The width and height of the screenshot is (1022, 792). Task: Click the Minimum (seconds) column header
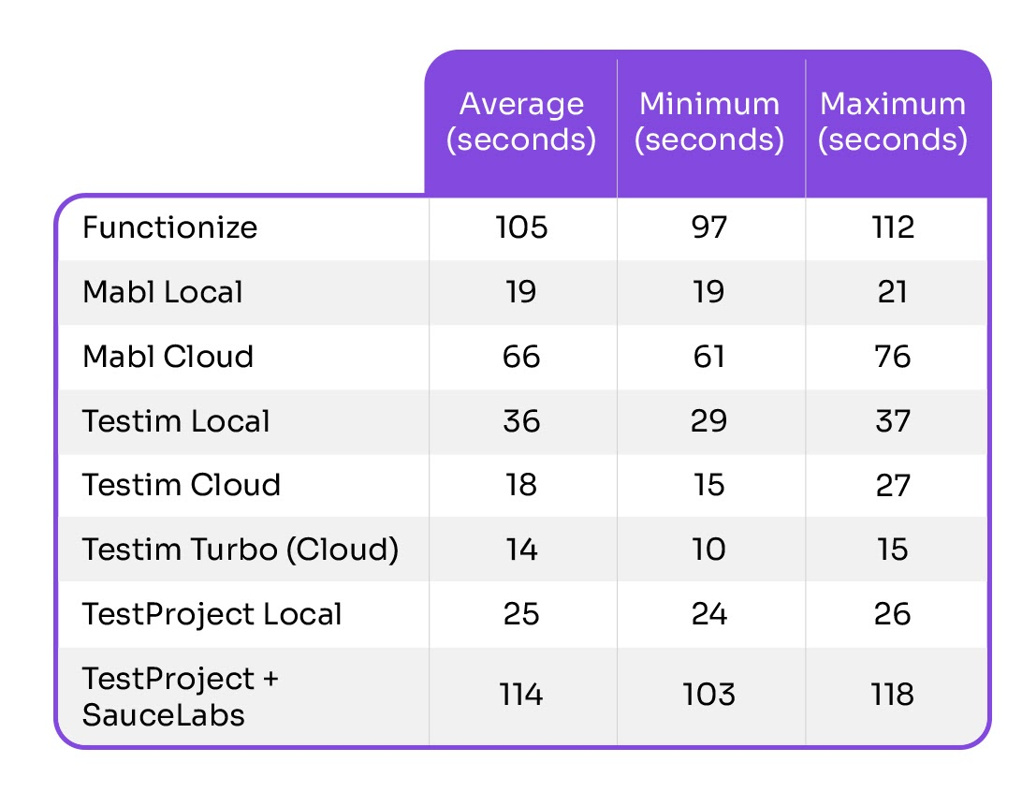(x=709, y=122)
